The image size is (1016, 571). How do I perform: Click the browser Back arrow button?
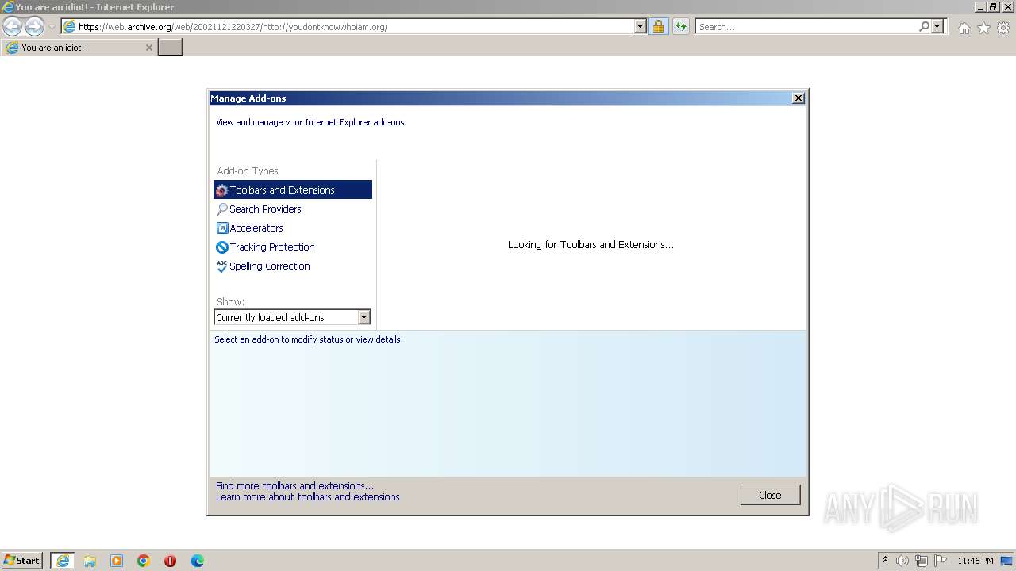click(x=13, y=26)
